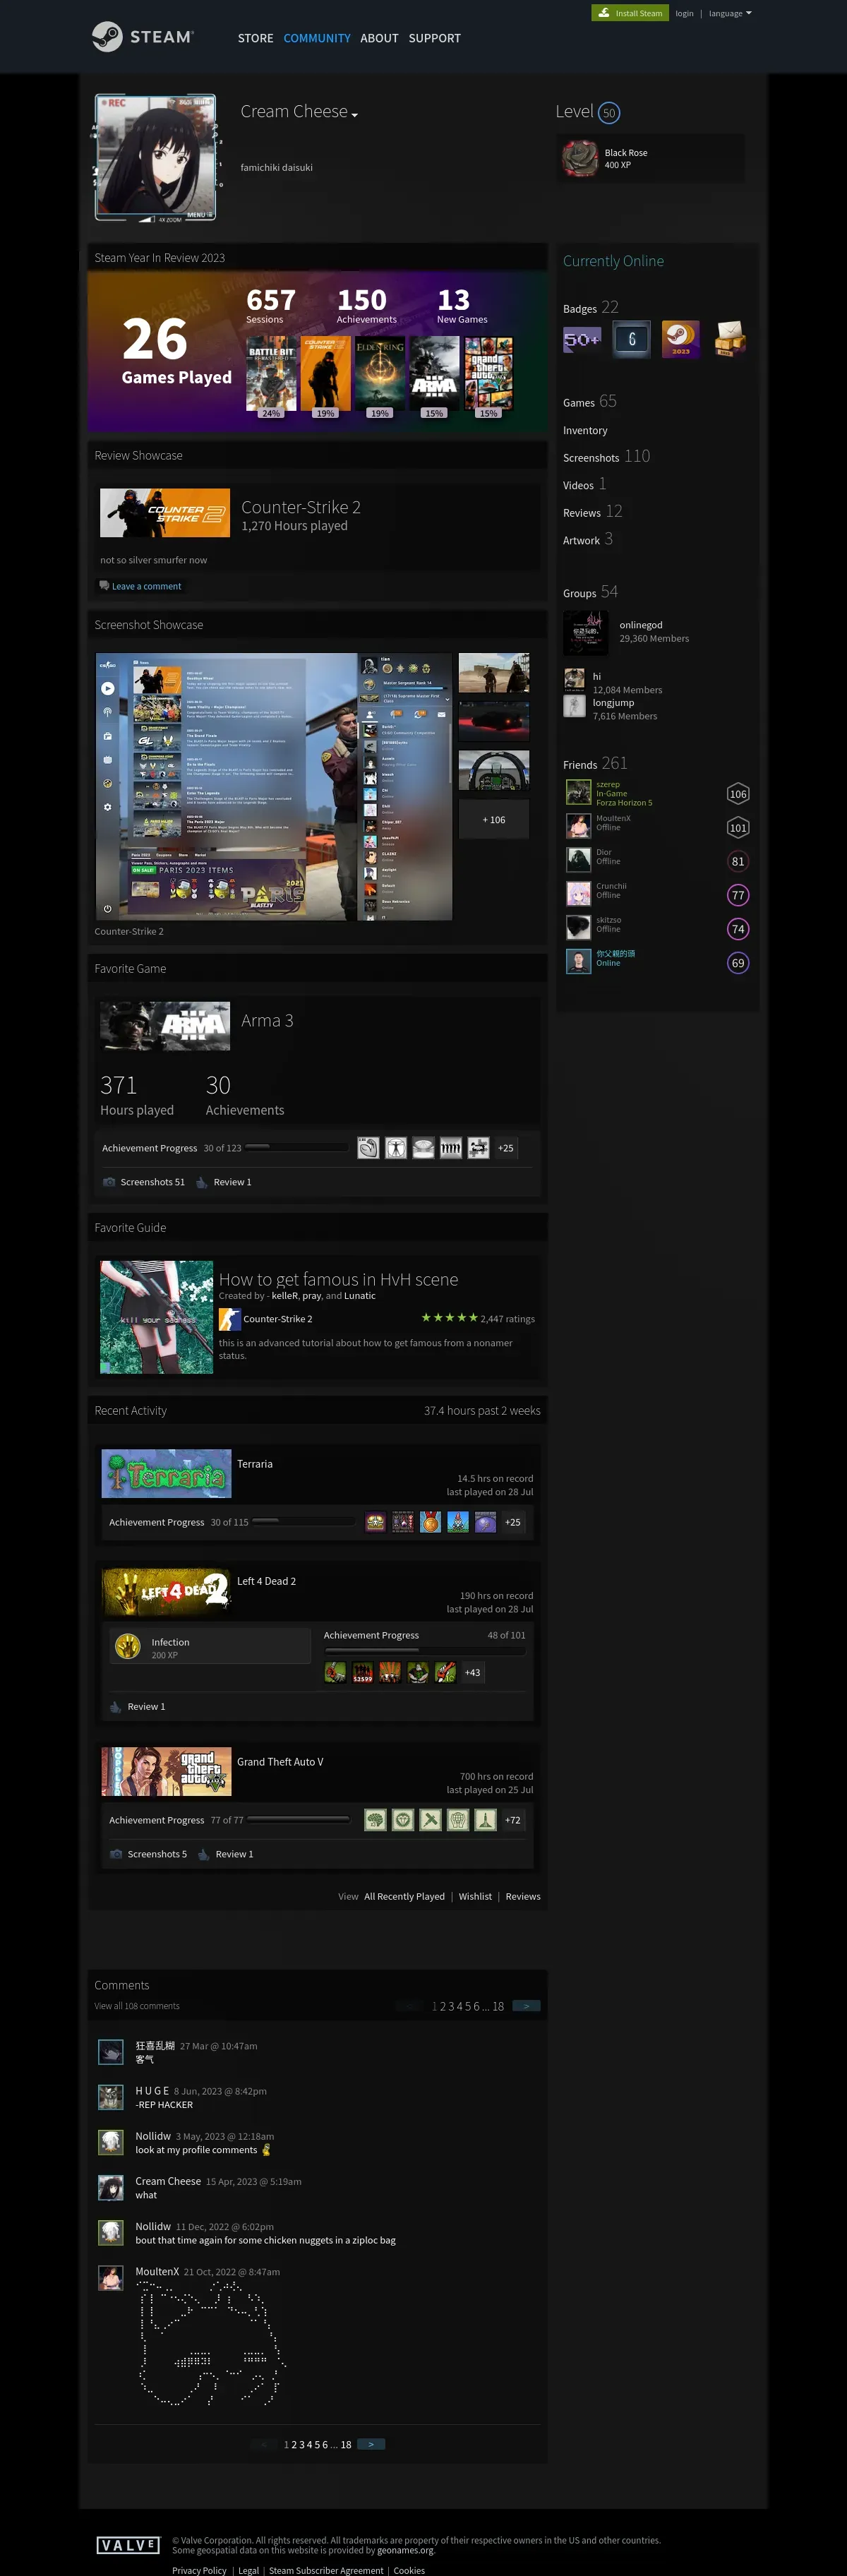Viewport: 847px width, 2576px height.
Task: Click first Arma 3 achievement icon
Action: [x=368, y=1148]
